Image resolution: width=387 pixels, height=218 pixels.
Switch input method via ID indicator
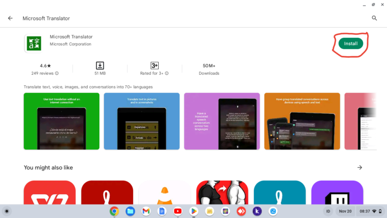click(x=328, y=211)
